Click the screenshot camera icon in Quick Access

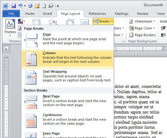(51, 6)
